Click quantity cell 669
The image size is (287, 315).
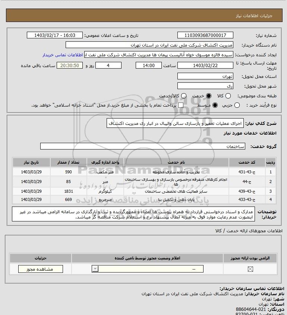(x=68, y=199)
